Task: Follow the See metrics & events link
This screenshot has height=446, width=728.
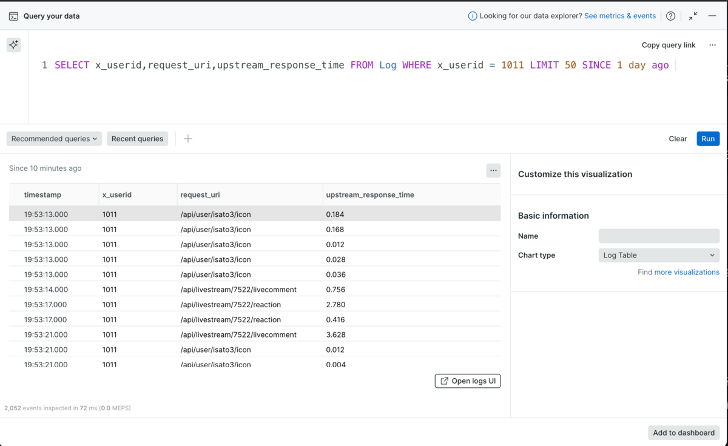Action: [x=620, y=16]
